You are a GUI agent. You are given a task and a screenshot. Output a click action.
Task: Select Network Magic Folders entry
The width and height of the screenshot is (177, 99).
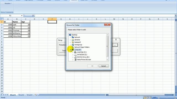82,47
